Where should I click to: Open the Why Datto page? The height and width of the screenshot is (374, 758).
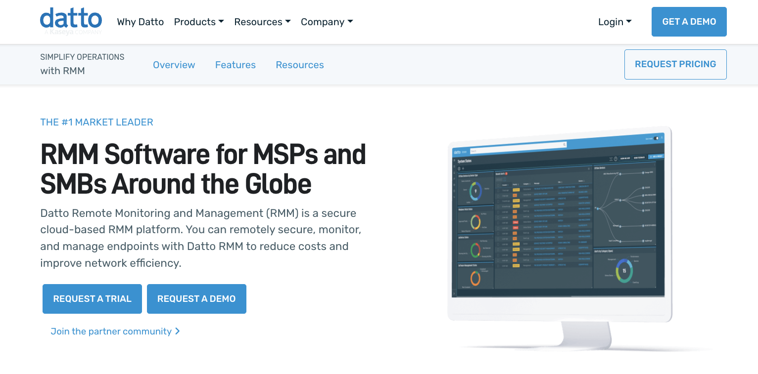click(x=140, y=22)
